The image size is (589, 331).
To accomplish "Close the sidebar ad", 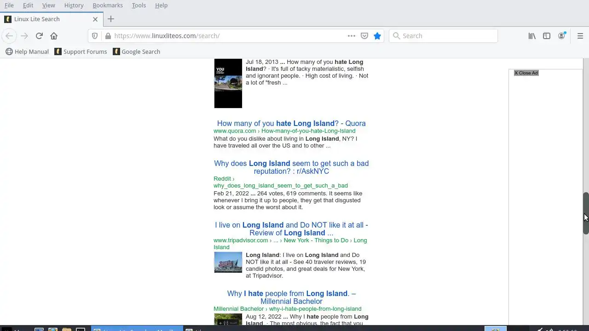I will click(x=526, y=73).
